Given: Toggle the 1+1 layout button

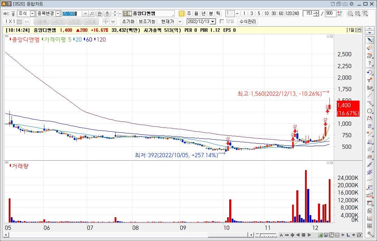Looking at the screenshot, I should click(x=27, y=22).
